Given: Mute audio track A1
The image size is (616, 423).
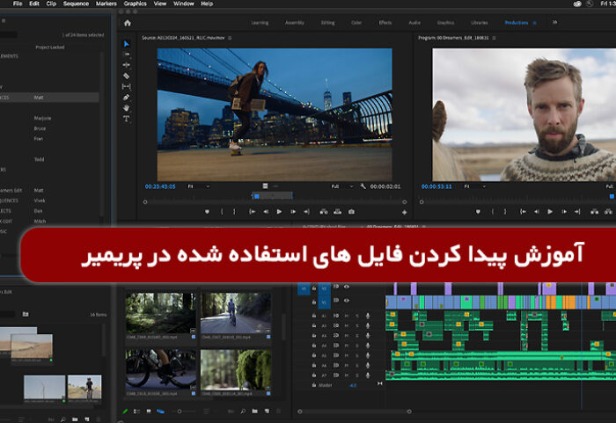Looking at the screenshot, I should (x=347, y=316).
